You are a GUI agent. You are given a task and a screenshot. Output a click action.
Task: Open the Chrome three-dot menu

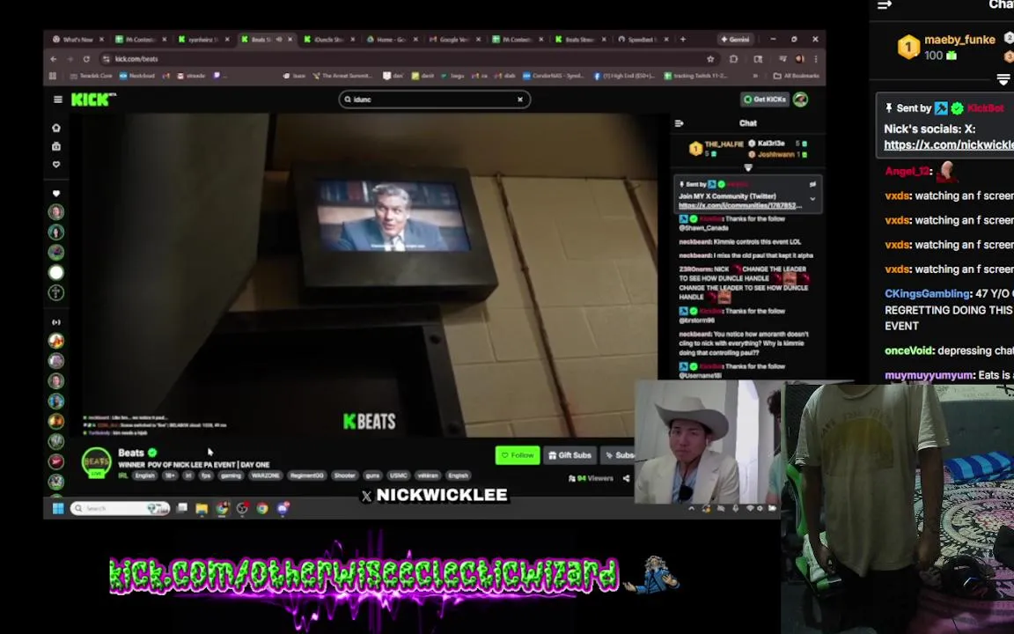pyautogui.click(x=815, y=59)
